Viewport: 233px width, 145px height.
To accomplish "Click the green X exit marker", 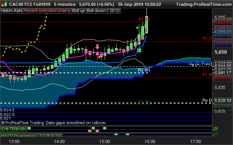I will coord(139,51).
